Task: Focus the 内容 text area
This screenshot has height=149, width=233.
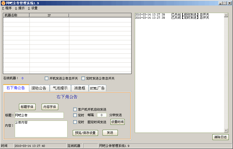Action: pos(41,129)
